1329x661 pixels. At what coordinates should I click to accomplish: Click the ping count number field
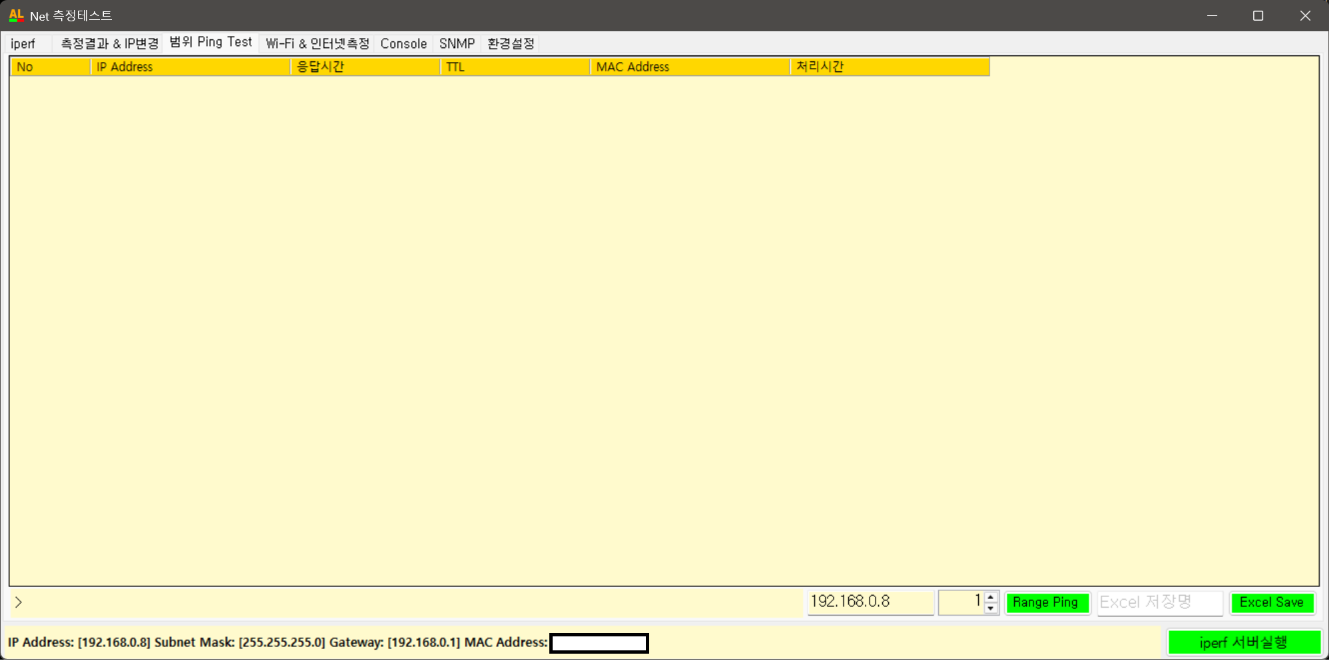(961, 602)
